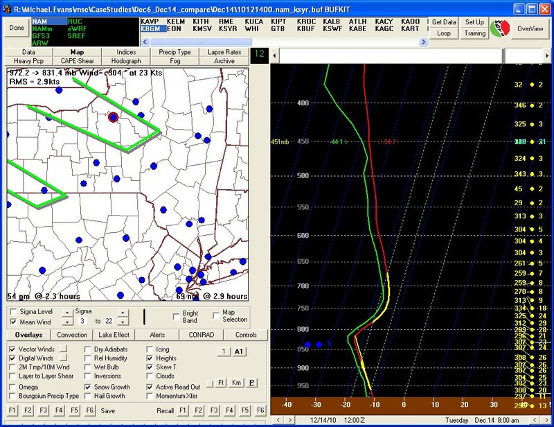Decrease the Sigma end level with down arrow

tap(123, 322)
